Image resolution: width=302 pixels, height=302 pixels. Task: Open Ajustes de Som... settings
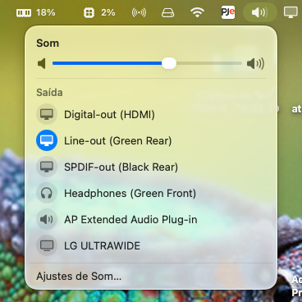tap(79, 277)
